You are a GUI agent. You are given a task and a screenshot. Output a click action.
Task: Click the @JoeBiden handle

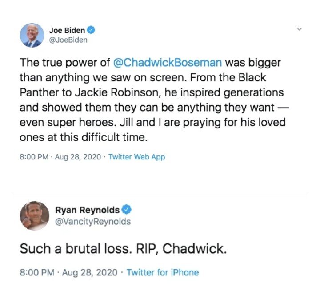point(68,40)
